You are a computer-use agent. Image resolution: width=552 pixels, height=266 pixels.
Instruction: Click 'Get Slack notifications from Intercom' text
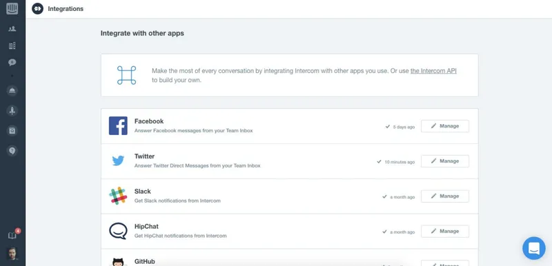tap(177, 201)
